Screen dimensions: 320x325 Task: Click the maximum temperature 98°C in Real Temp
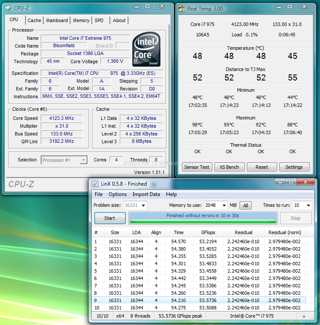coord(197,125)
